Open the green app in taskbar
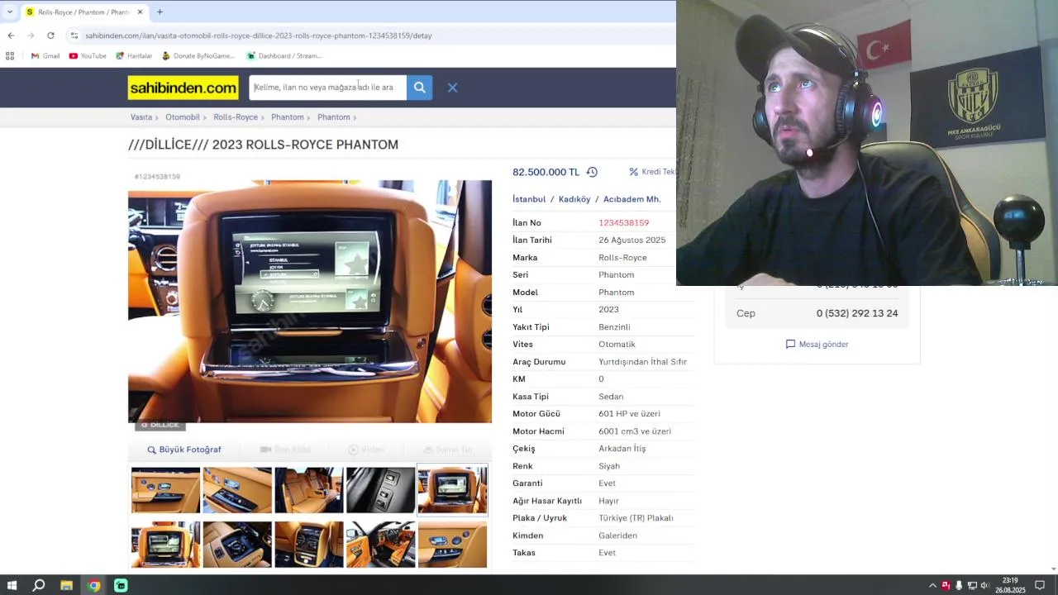Image resolution: width=1058 pixels, height=595 pixels. pyautogui.click(x=121, y=585)
